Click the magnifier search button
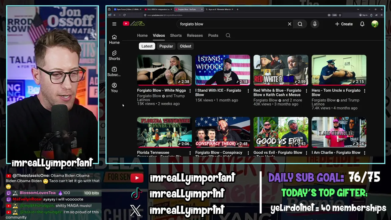The image size is (391, 220). [x=300, y=24]
